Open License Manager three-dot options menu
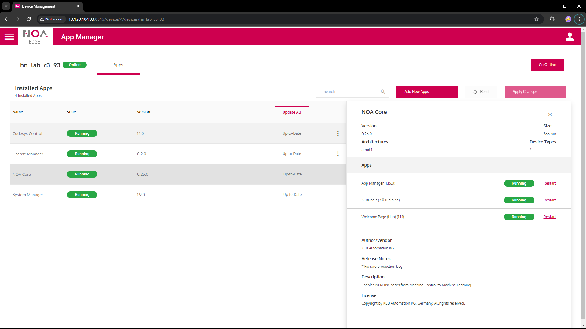 point(338,154)
